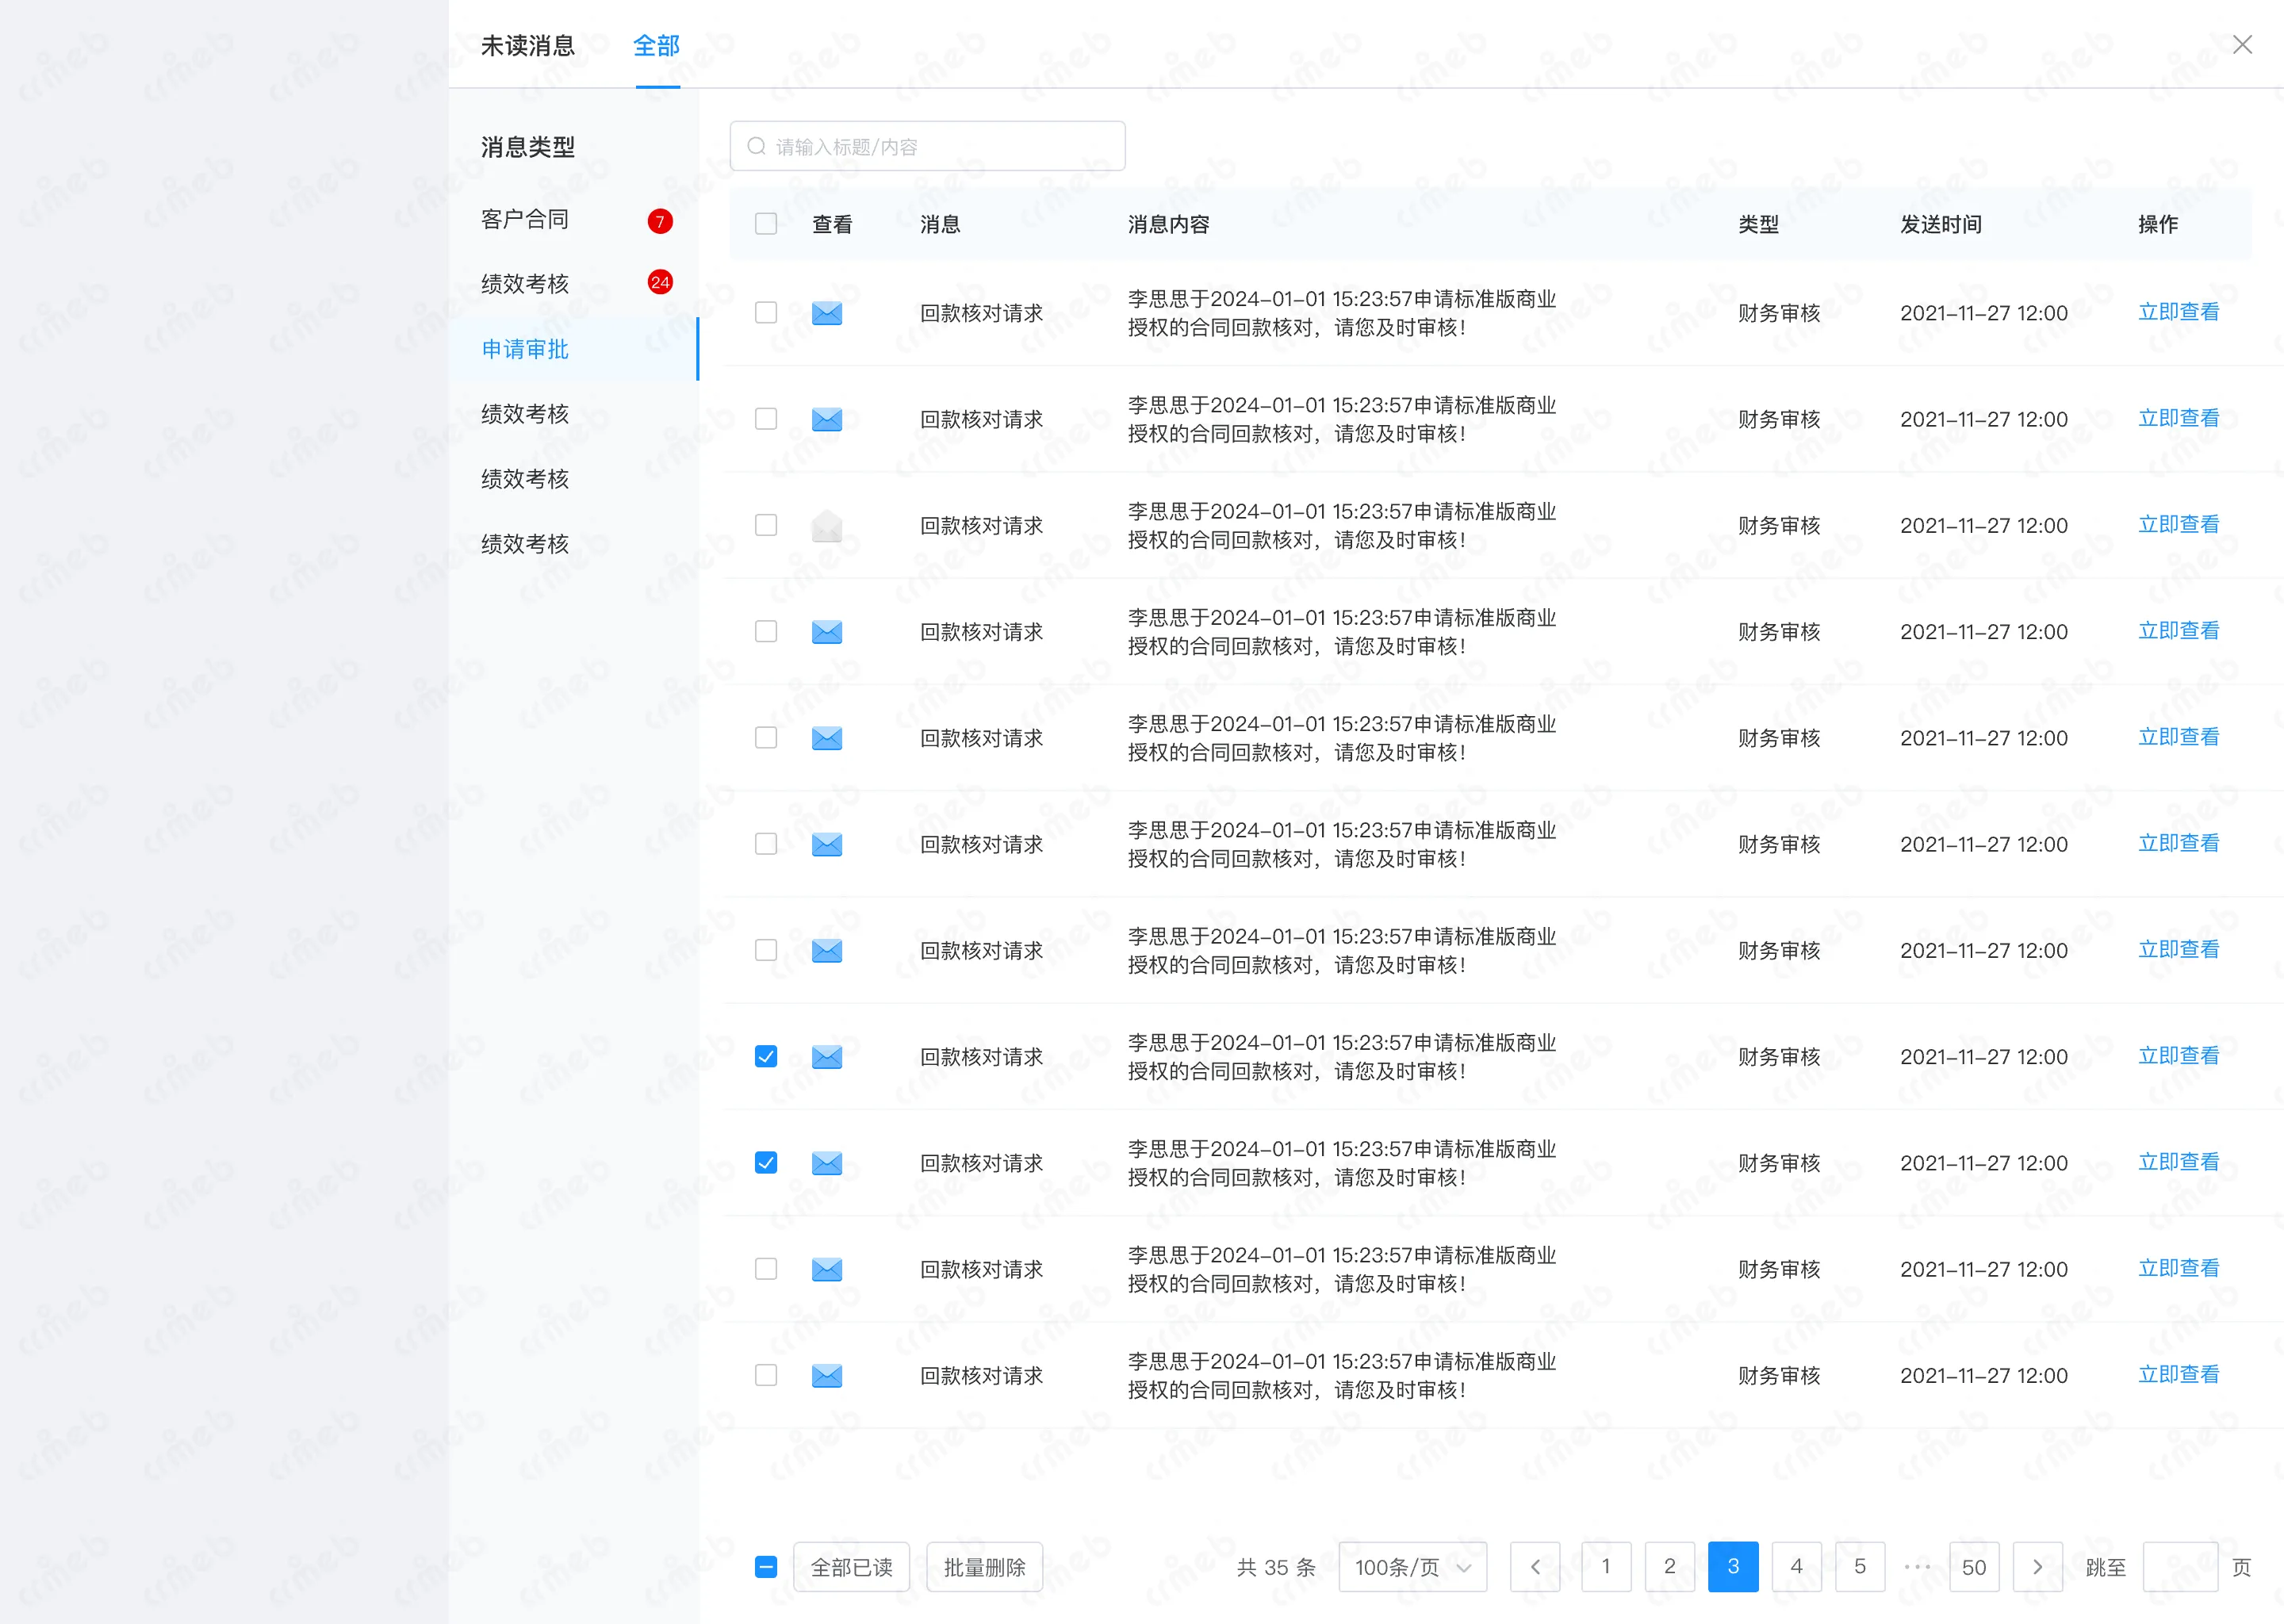Screen dimensions: 2284x1624
Task: Select 绩效考核 with the 24 badge
Action: 574,284
